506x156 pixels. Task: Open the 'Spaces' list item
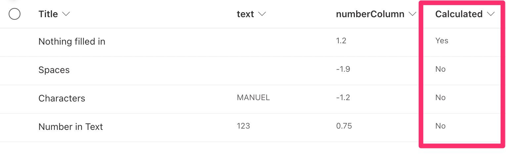pos(54,70)
